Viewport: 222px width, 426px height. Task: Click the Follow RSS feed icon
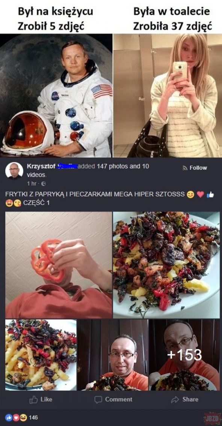click(x=185, y=168)
